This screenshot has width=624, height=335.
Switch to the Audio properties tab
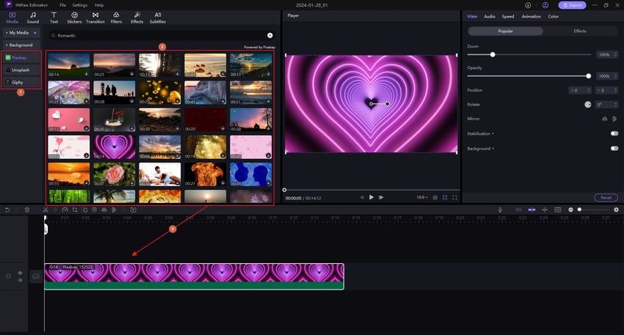[490, 16]
